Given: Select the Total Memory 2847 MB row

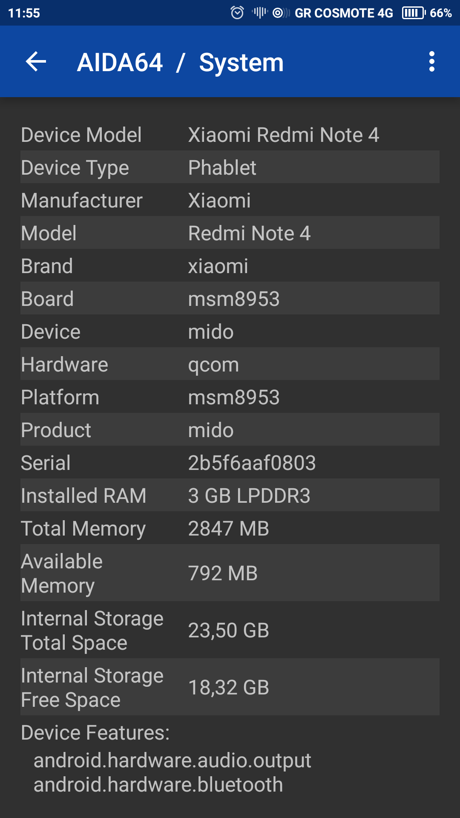Looking at the screenshot, I should (x=230, y=528).
